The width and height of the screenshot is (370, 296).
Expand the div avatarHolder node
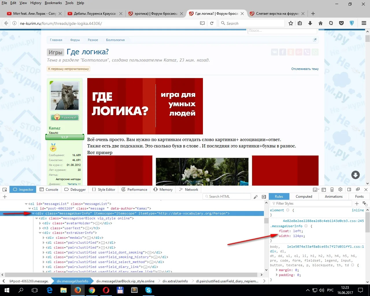coord(40,223)
